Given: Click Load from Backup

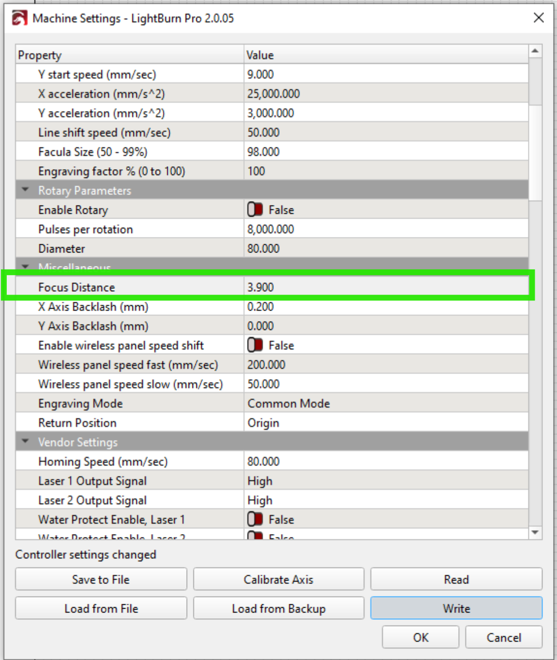Looking at the screenshot, I should [278, 608].
